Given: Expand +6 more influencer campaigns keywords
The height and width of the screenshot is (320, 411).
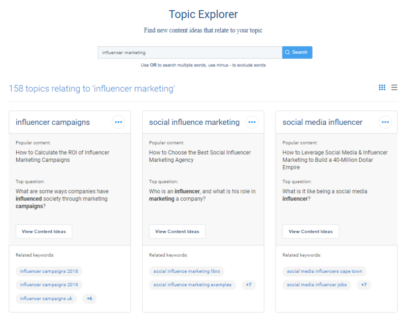Looking at the screenshot, I should (89, 299).
